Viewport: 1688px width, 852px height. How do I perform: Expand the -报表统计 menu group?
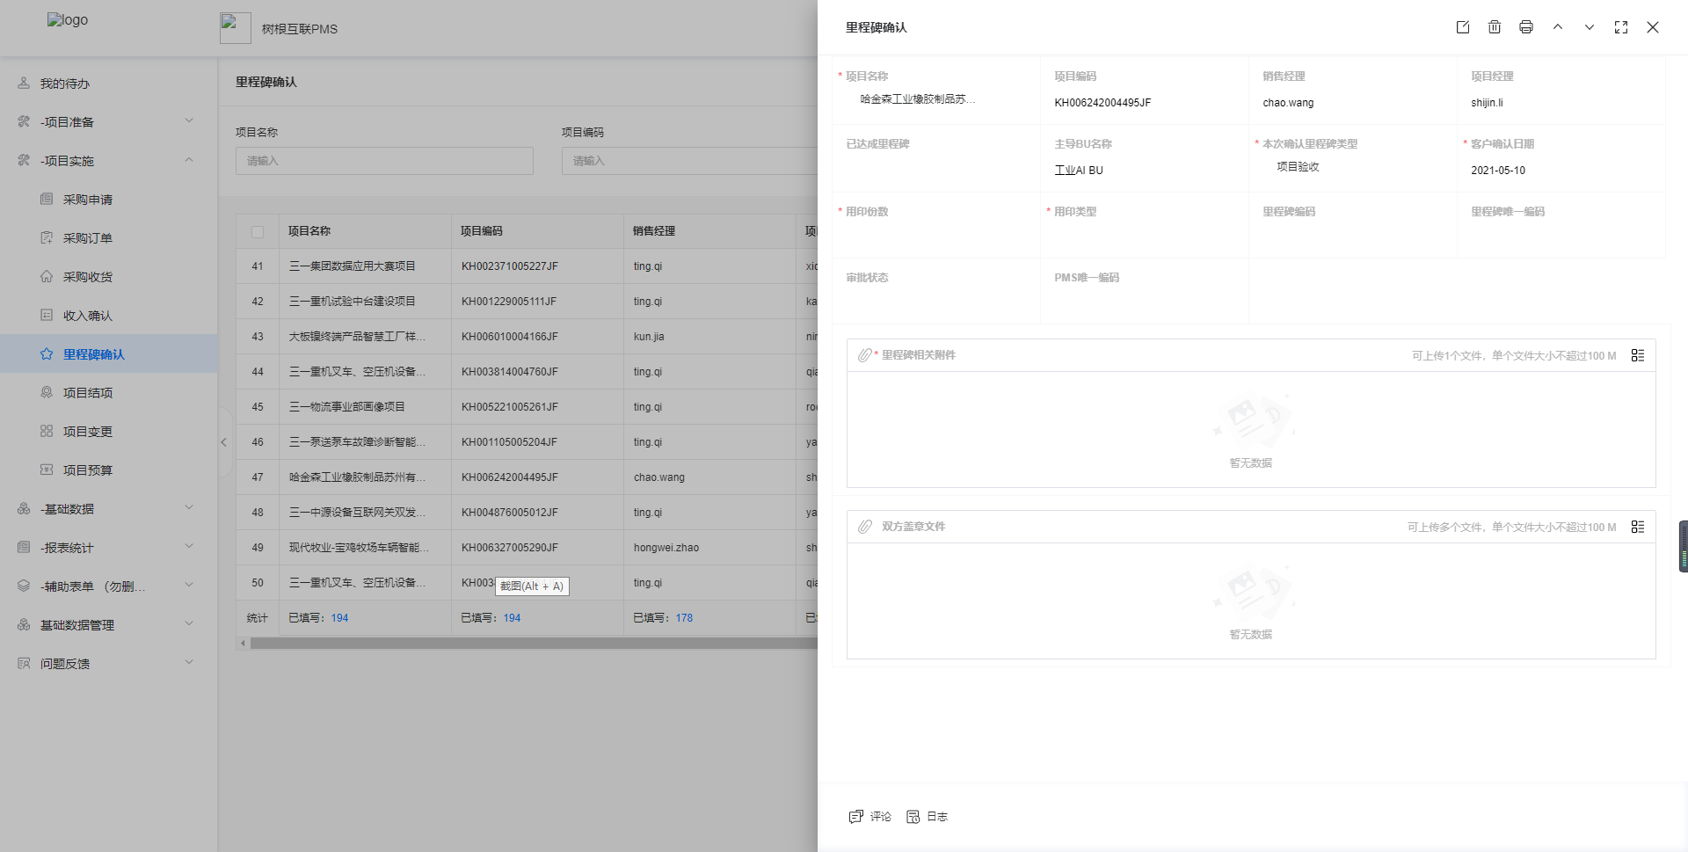108,548
